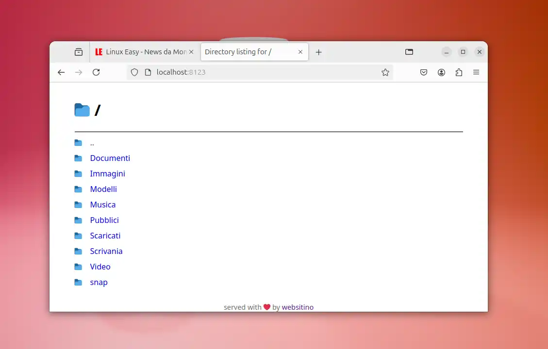Bookmark this page with the star icon
This screenshot has height=349, width=548.
(385, 72)
